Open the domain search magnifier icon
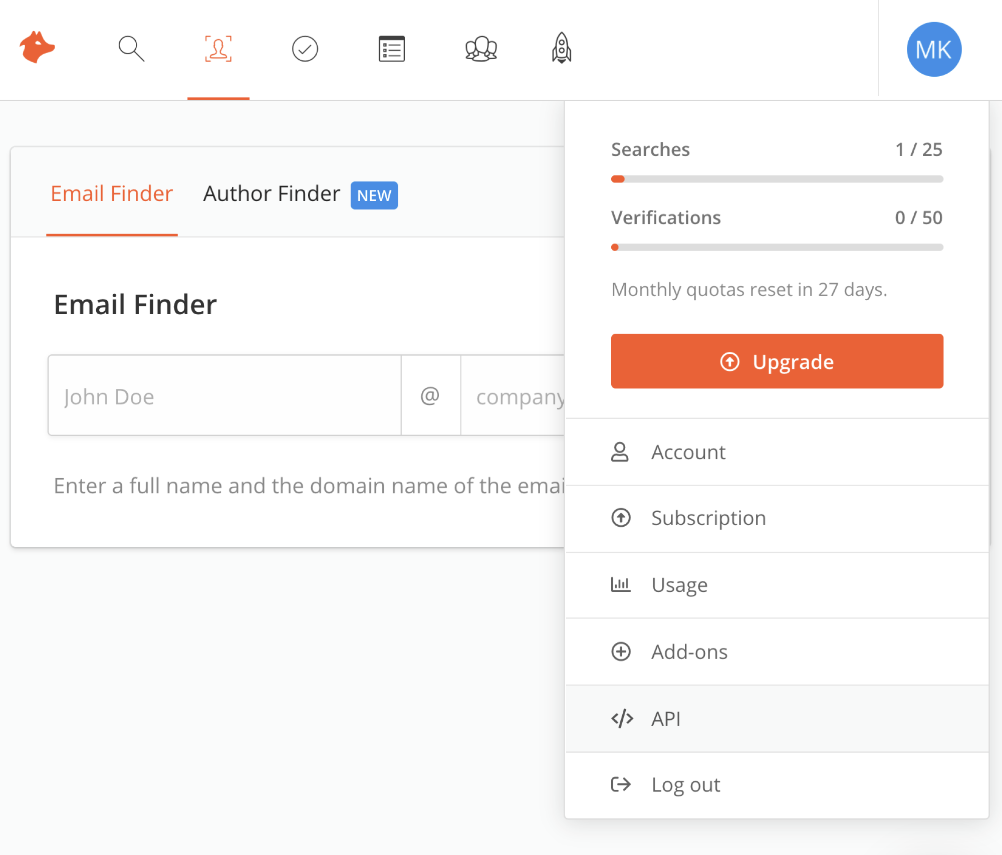The width and height of the screenshot is (1002, 855). point(131,49)
